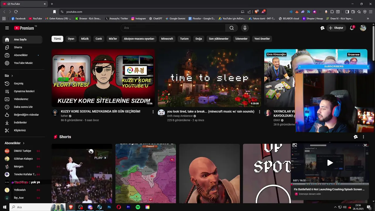Open apps grid in bookmarks bar

click(4, 18)
